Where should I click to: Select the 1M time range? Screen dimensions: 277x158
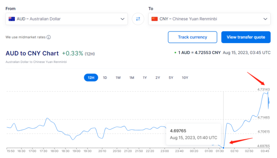click(132, 78)
